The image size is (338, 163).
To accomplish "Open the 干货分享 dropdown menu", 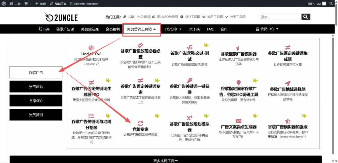I will click(x=172, y=29).
